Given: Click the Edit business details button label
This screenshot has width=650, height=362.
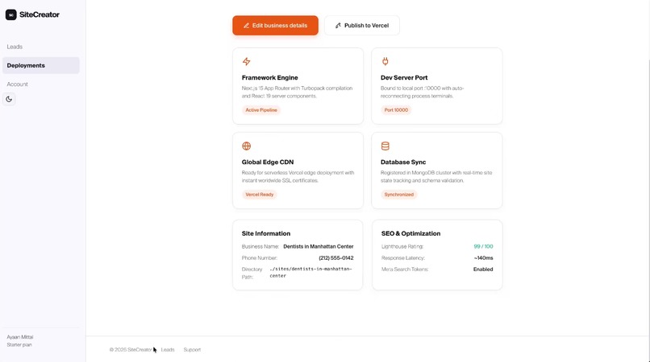Looking at the screenshot, I should [x=280, y=26].
